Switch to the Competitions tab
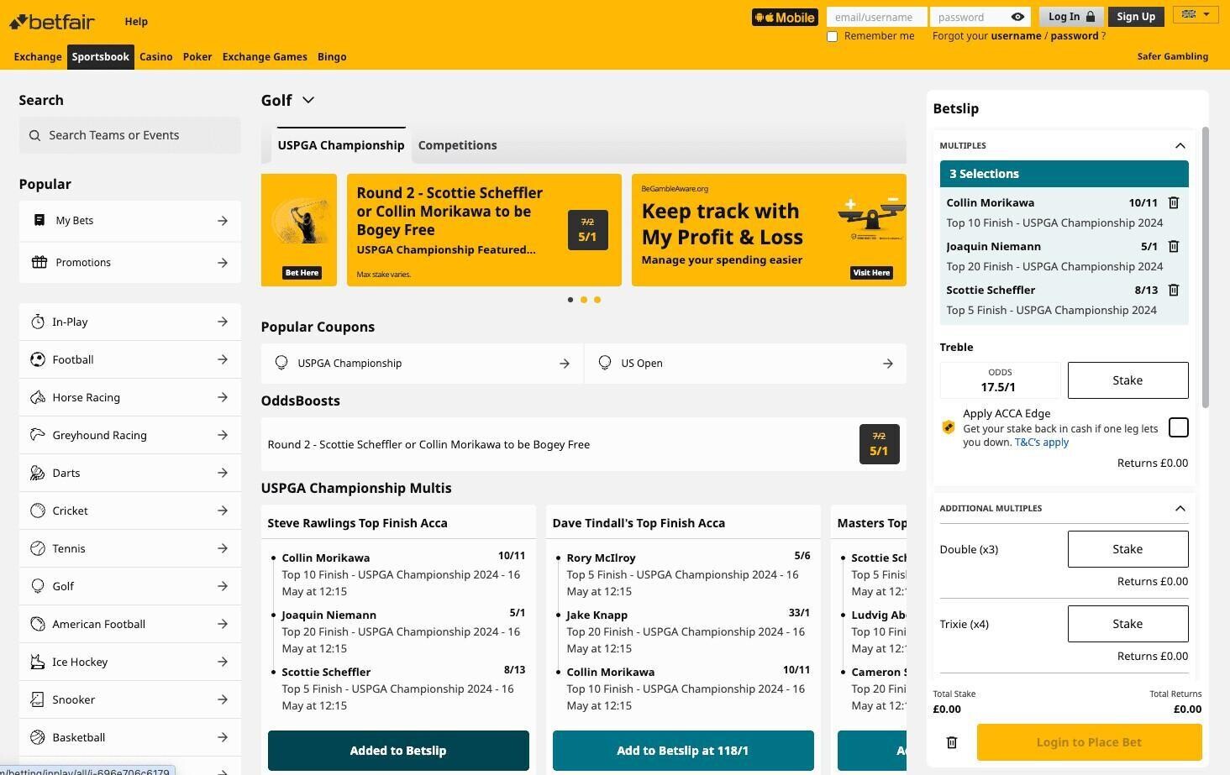 pyautogui.click(x=457, y=145)
